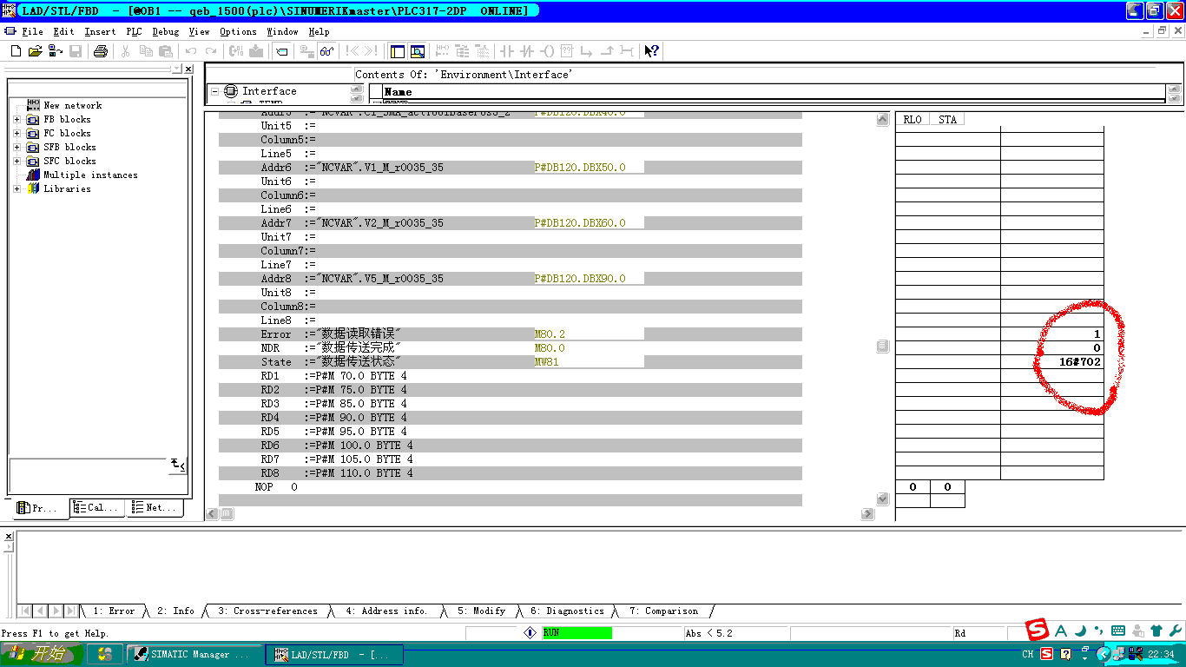Image resolution: width=1186 pixels, height=667 pixels.
Task: Click the Undo arrow in the toolbar
Action: [191, 51]
